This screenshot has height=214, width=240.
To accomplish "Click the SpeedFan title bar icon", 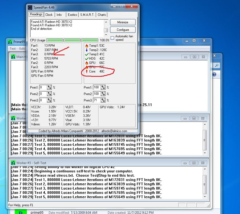I will click(x=30, y=7).
